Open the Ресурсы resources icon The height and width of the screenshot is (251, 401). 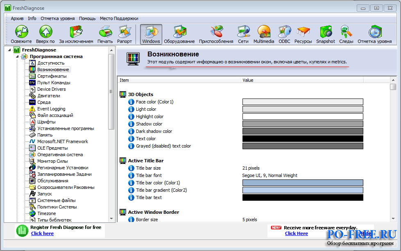tap(303, 32)
